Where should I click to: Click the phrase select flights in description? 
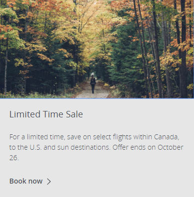pyautogui.click(x=112, y=137)
